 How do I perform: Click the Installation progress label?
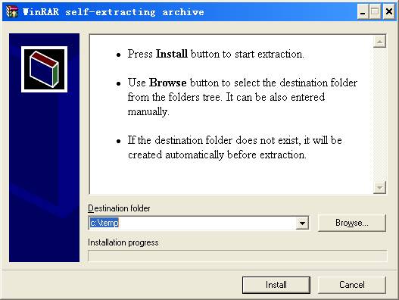(x=123, y=242)
